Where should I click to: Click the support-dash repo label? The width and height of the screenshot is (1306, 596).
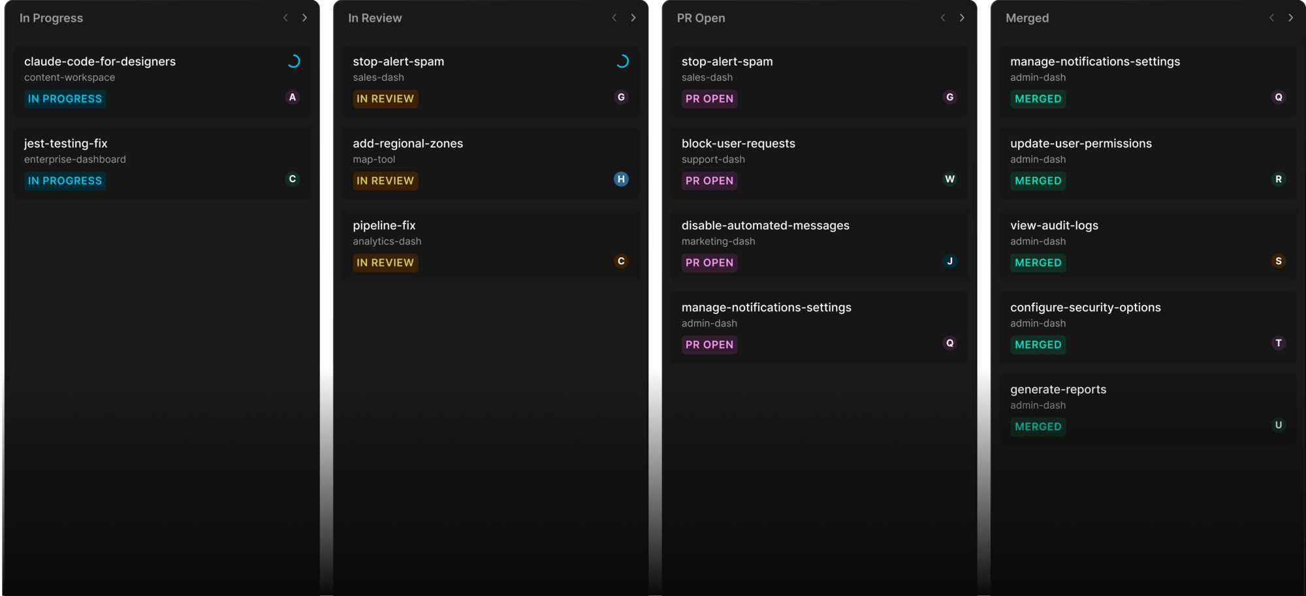click(714, 159)
